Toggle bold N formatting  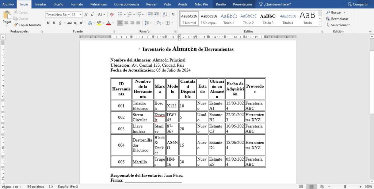point(48,23)
